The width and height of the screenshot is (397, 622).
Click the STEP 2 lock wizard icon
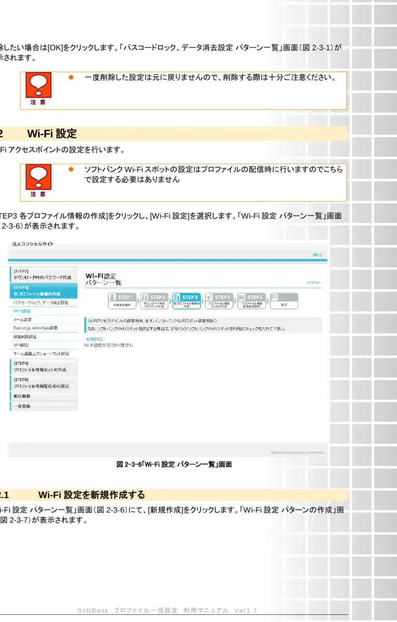tap(154, 301)
